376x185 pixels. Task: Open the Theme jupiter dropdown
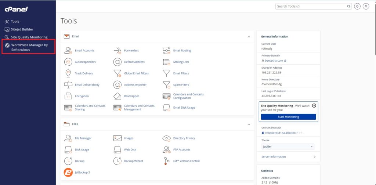click(288, 146)
